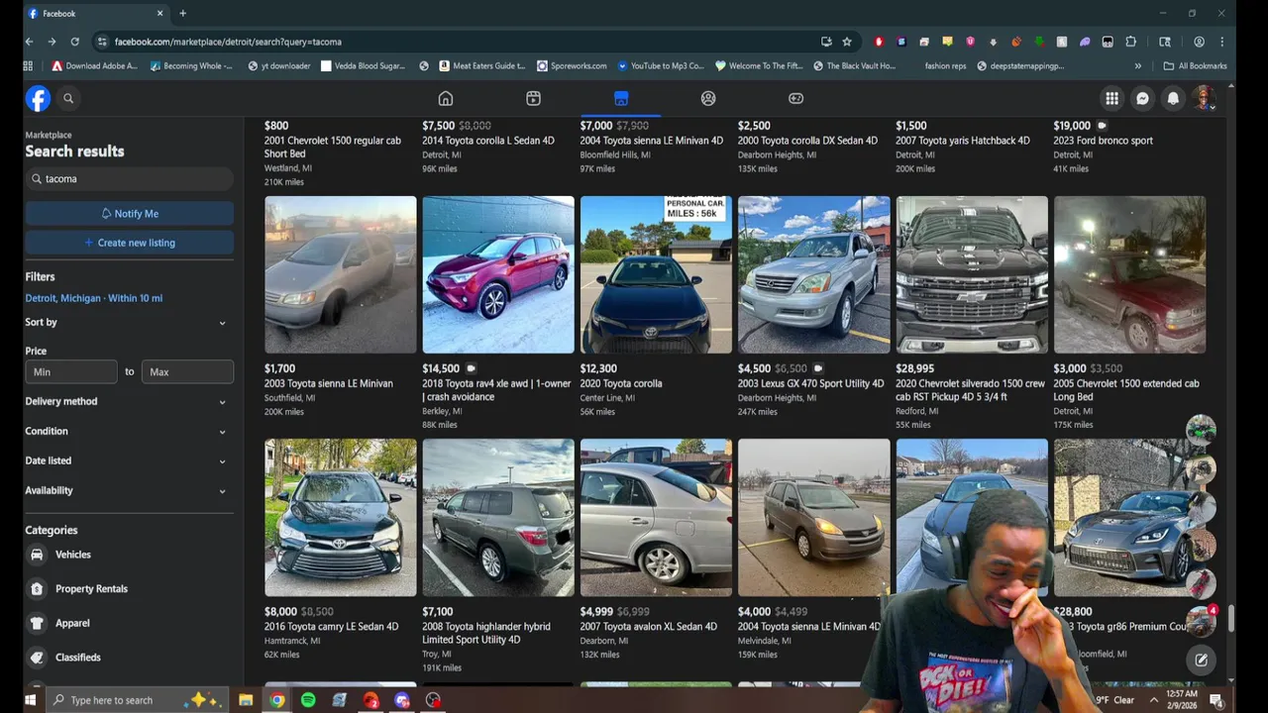
Task: Click the Max price field
Action: 187,371
